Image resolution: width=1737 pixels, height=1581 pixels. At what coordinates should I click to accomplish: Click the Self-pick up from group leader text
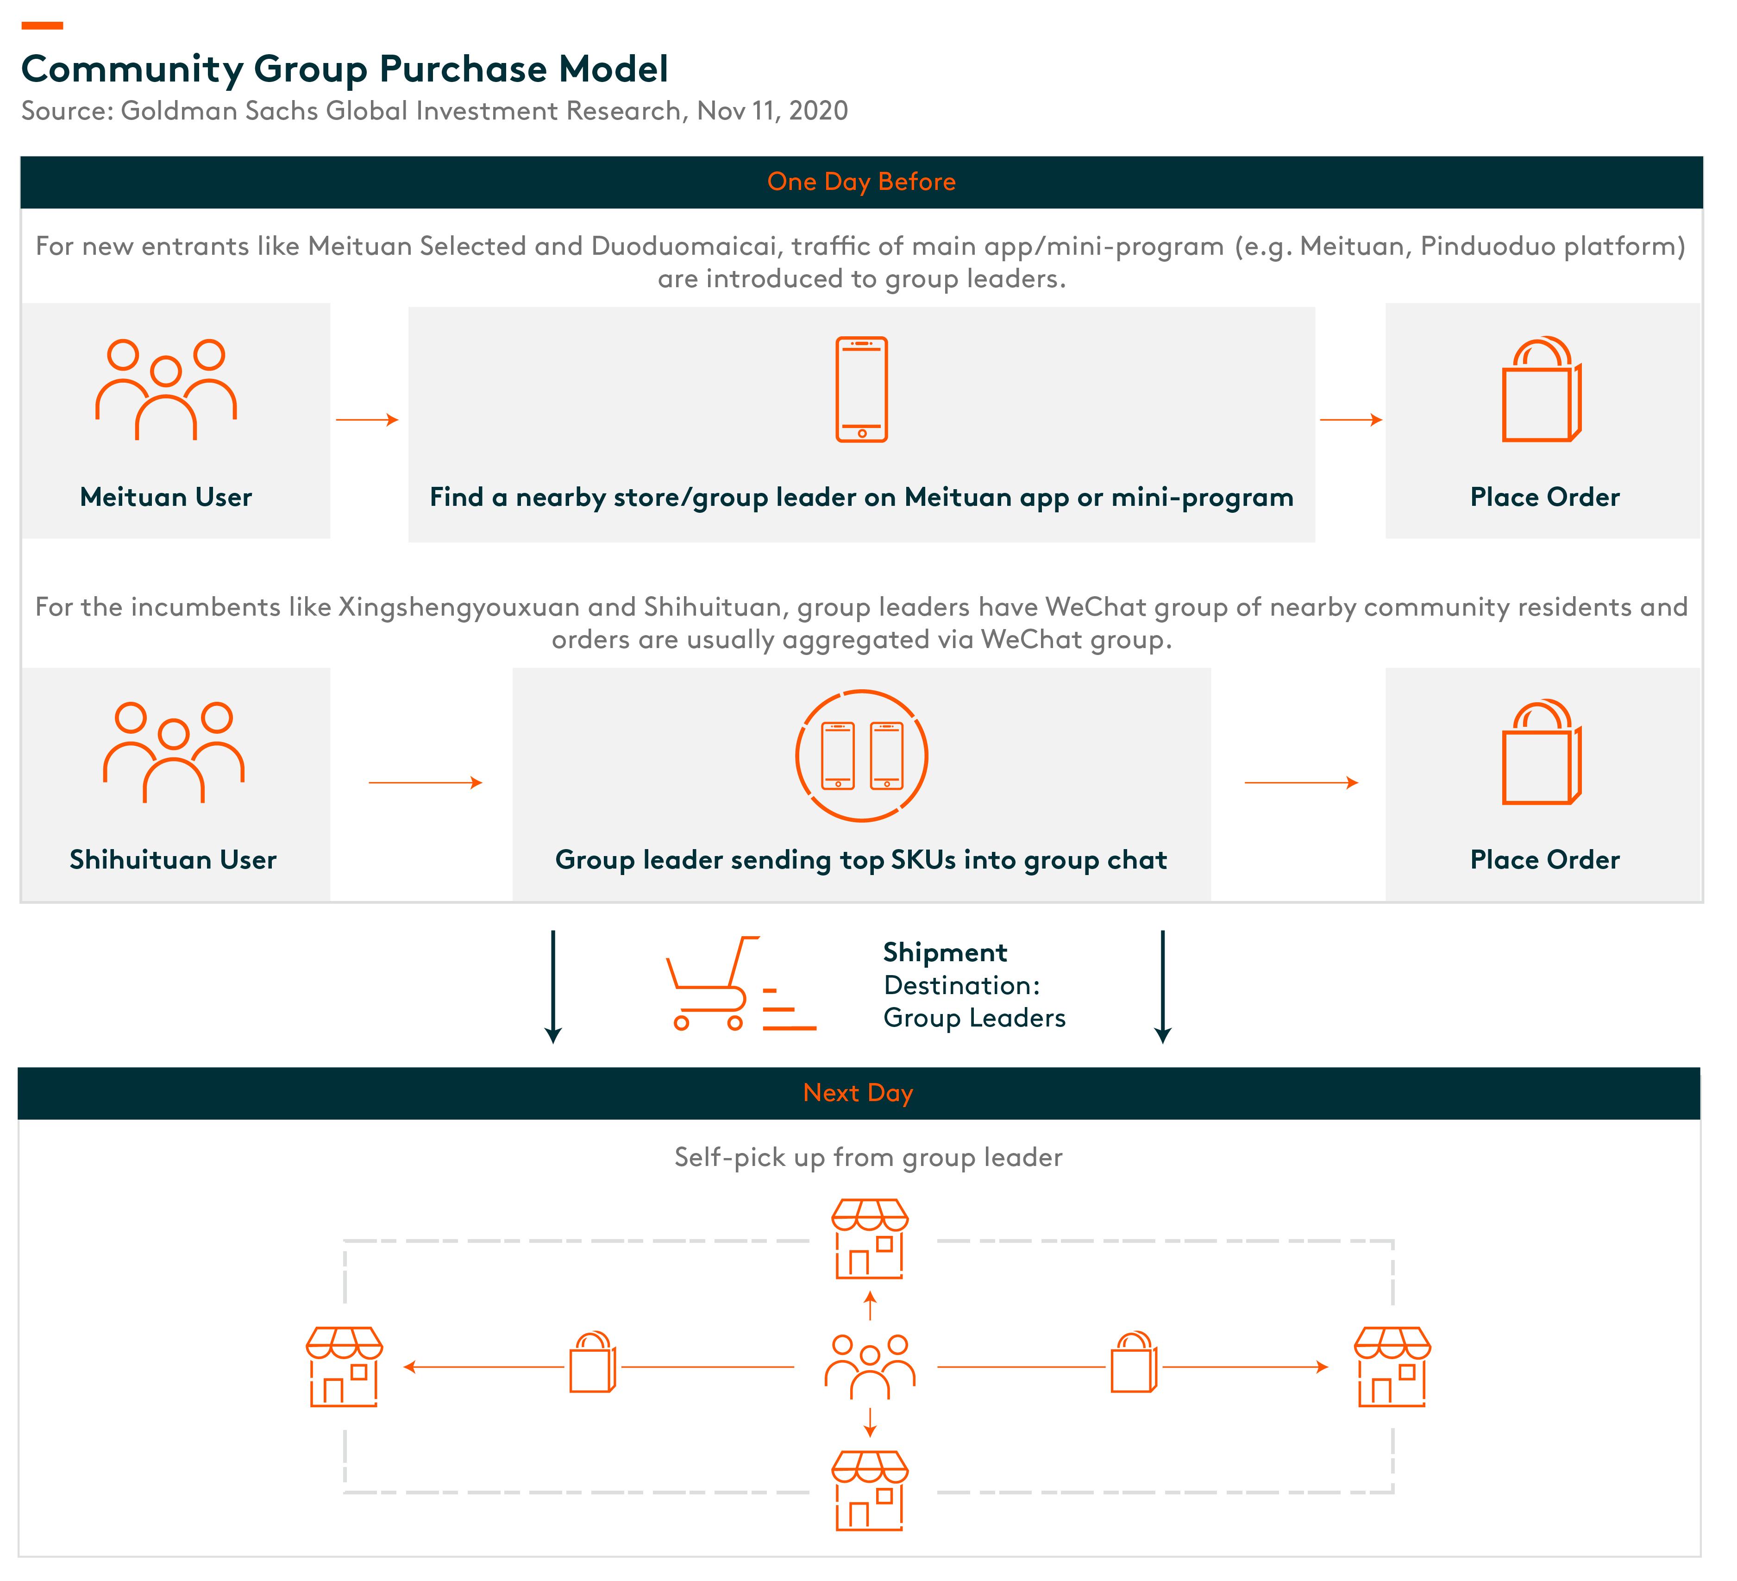(x=869, y=1157)
